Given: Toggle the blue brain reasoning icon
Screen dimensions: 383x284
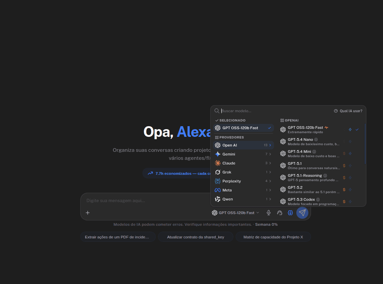Looking at the screenshot, I should 290,213.
